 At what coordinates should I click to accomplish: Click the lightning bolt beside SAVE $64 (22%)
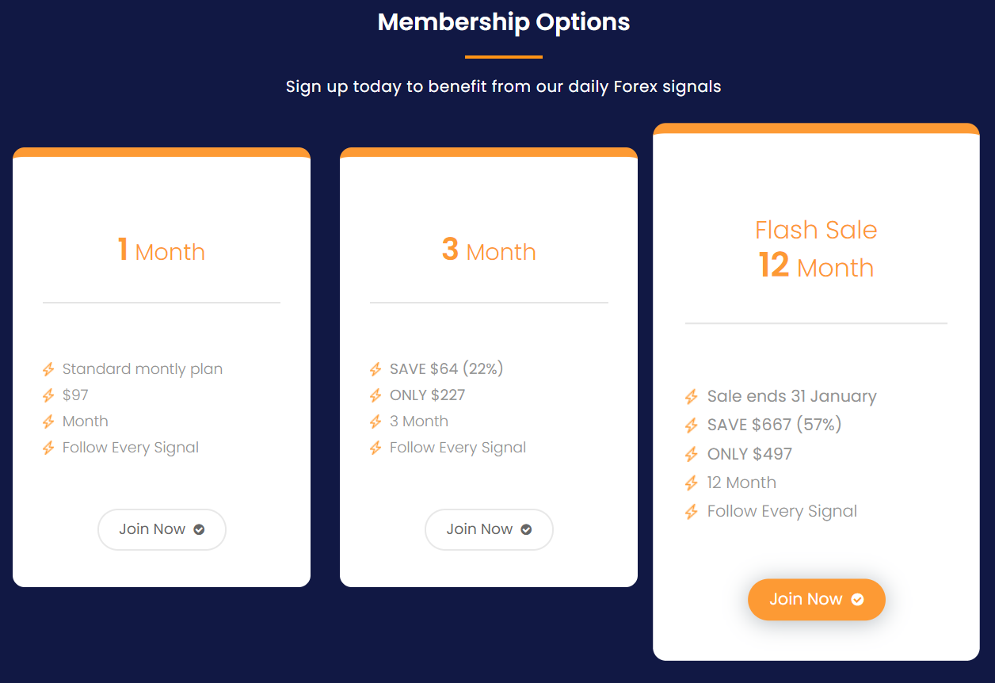(x=376, y=369)
